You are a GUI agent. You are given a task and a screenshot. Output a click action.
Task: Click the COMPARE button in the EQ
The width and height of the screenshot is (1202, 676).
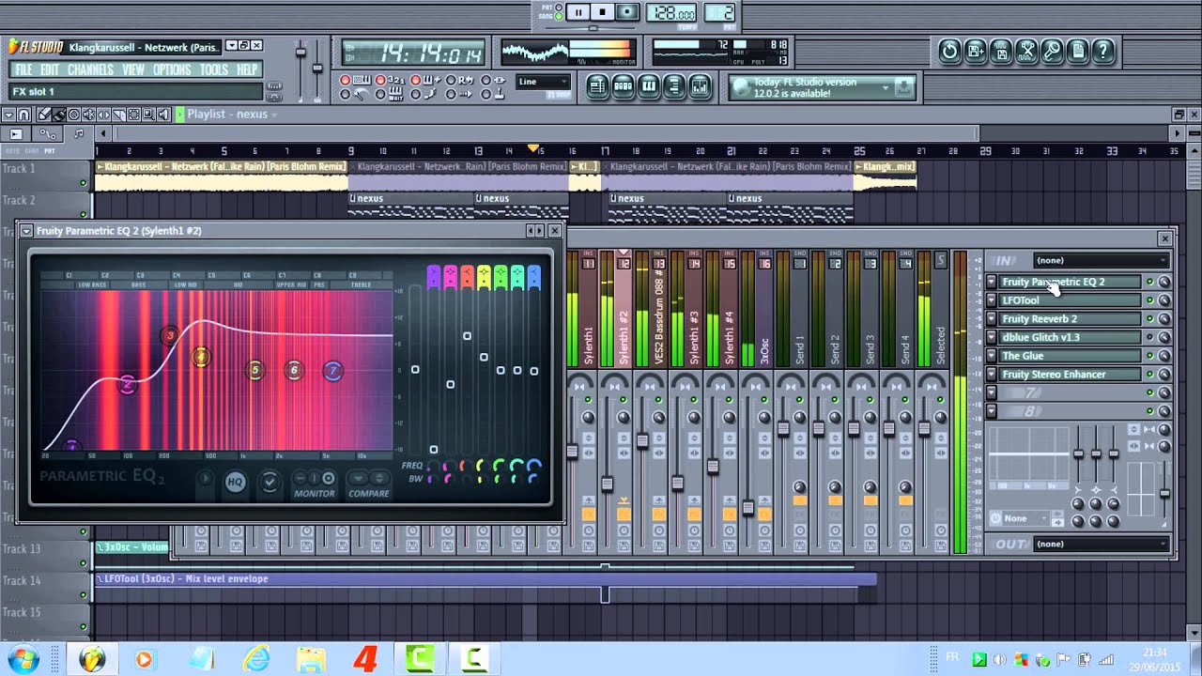(x=368, y=493)
